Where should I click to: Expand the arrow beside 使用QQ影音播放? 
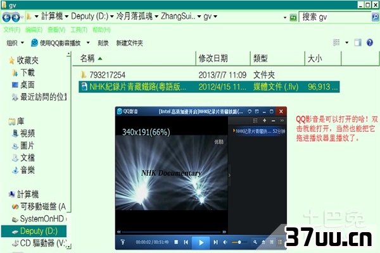click(x=88, y=43)
